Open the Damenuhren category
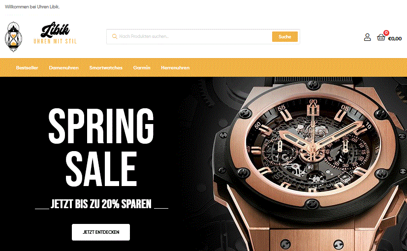The image size is (407, 251). (64, 68)
